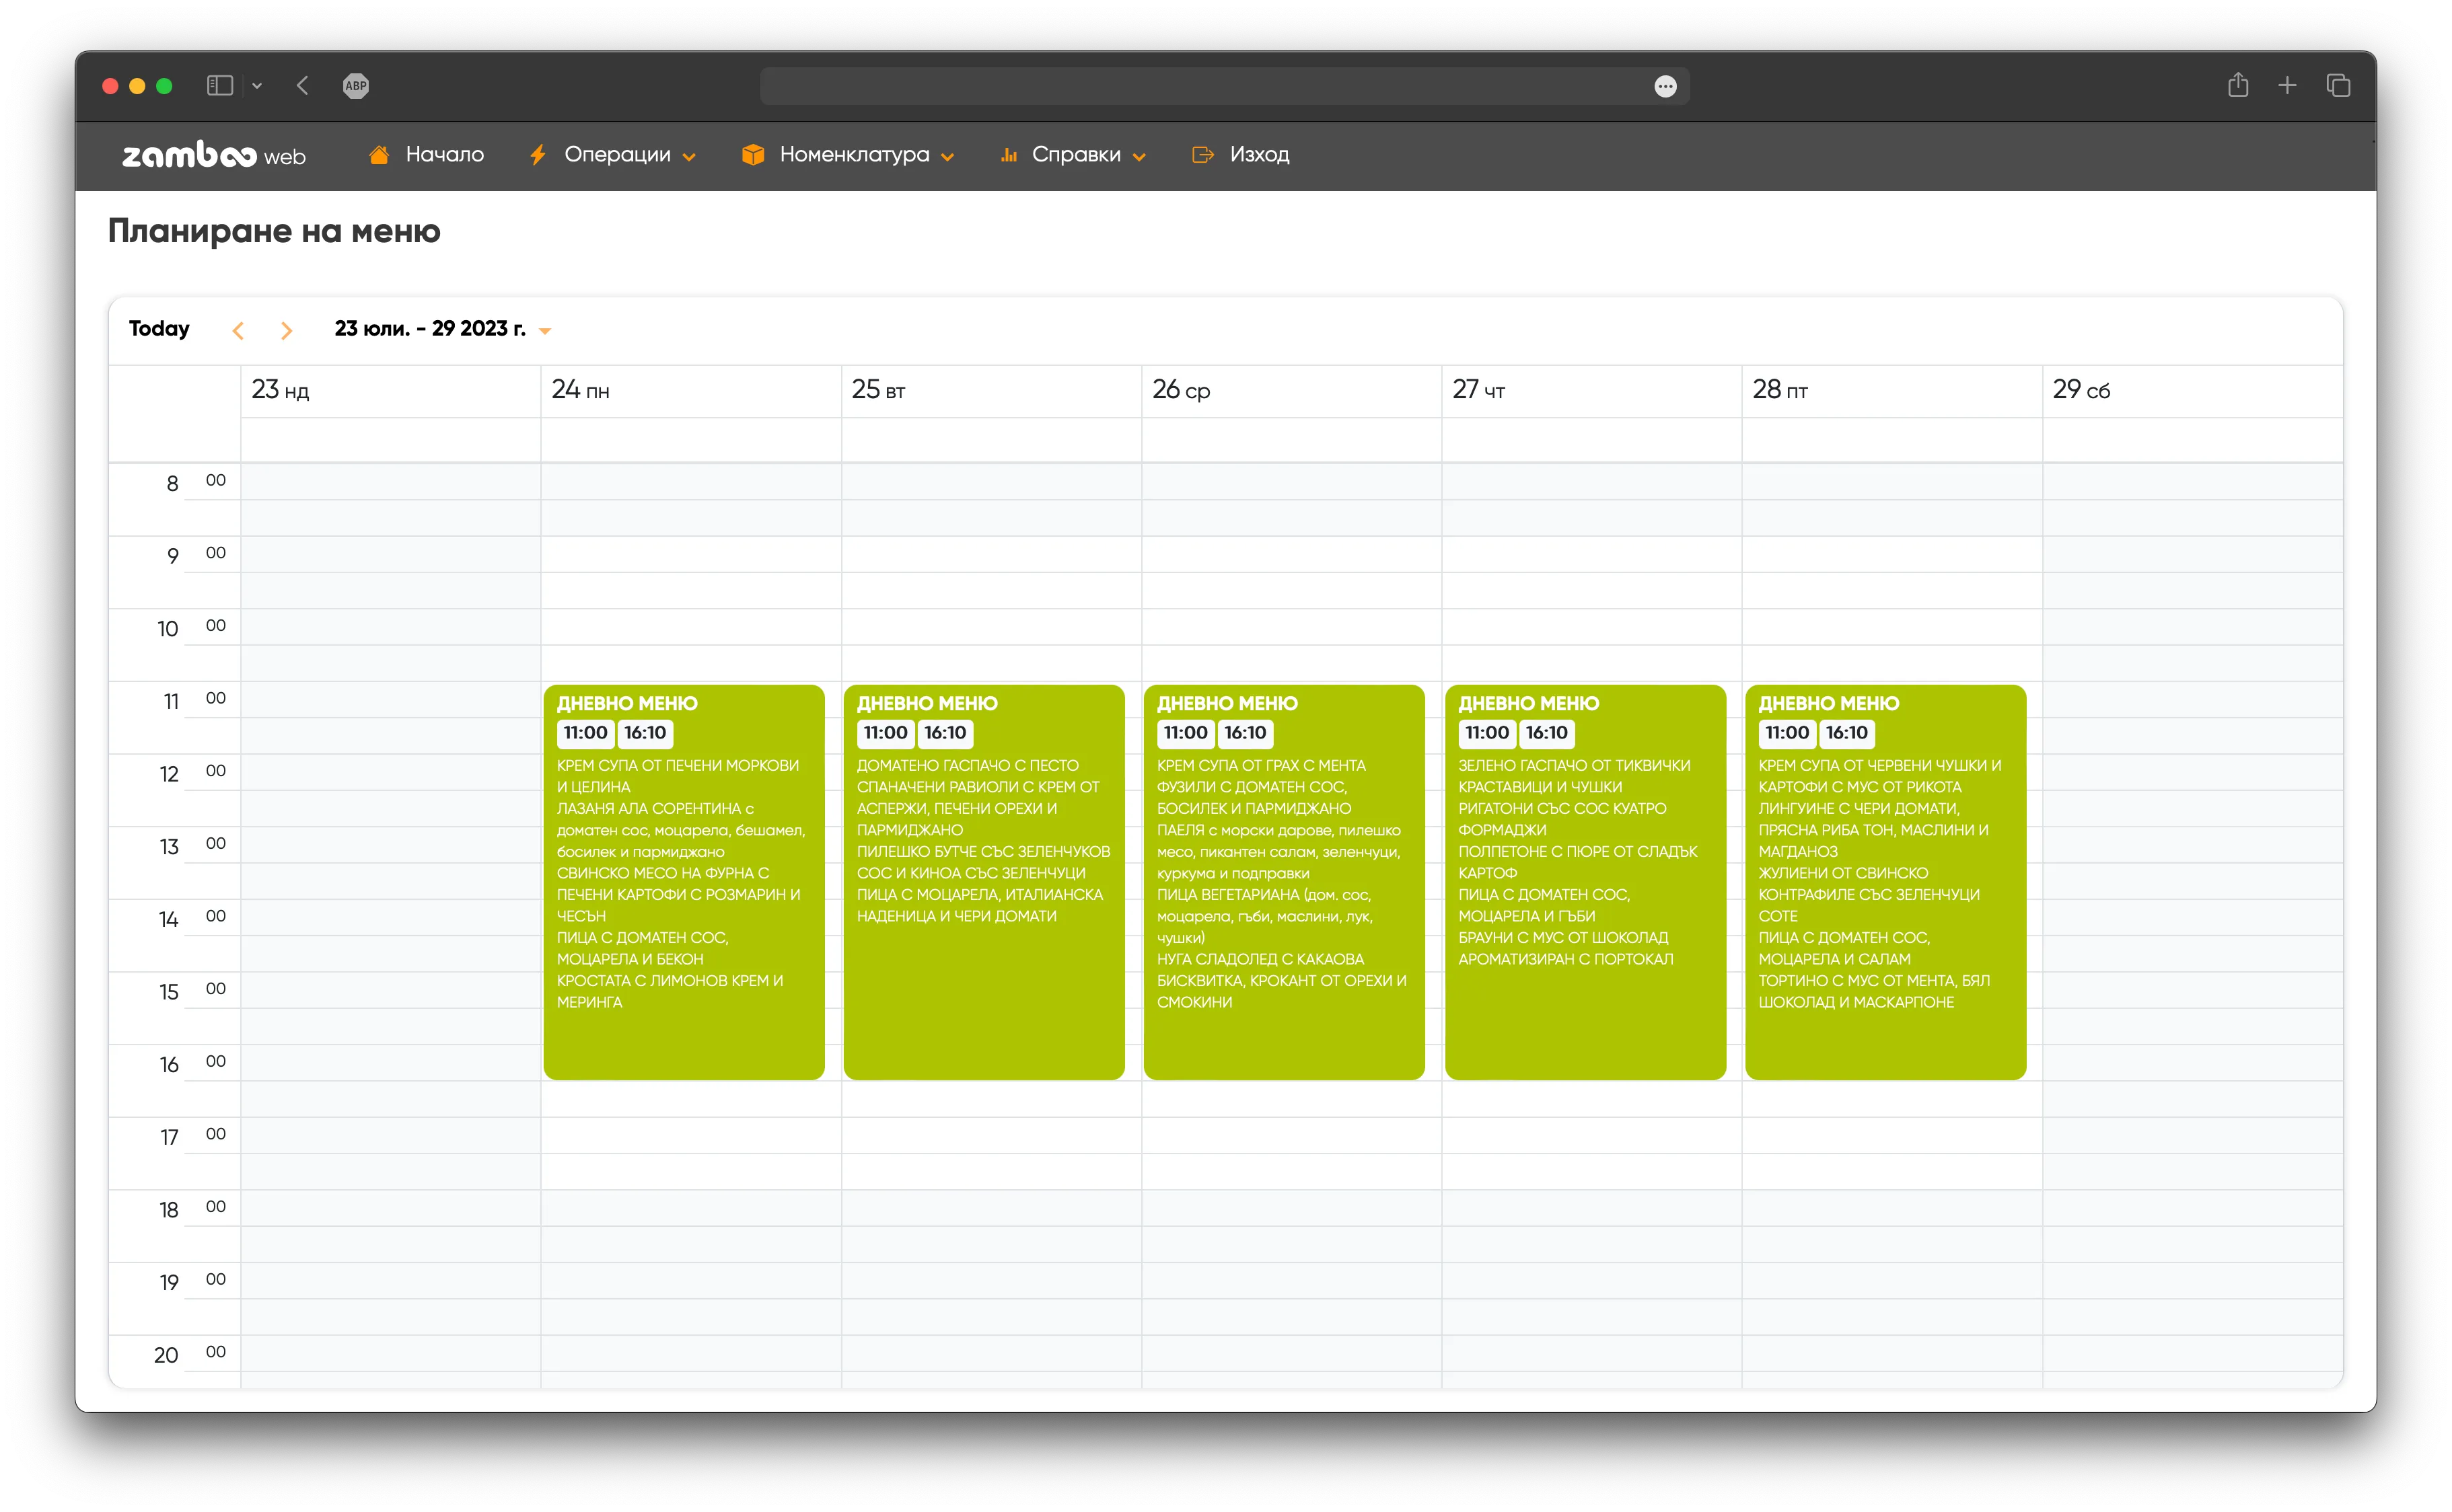Click the Today button
This screenshot has width=2452, height=1512.
(159, 329)
